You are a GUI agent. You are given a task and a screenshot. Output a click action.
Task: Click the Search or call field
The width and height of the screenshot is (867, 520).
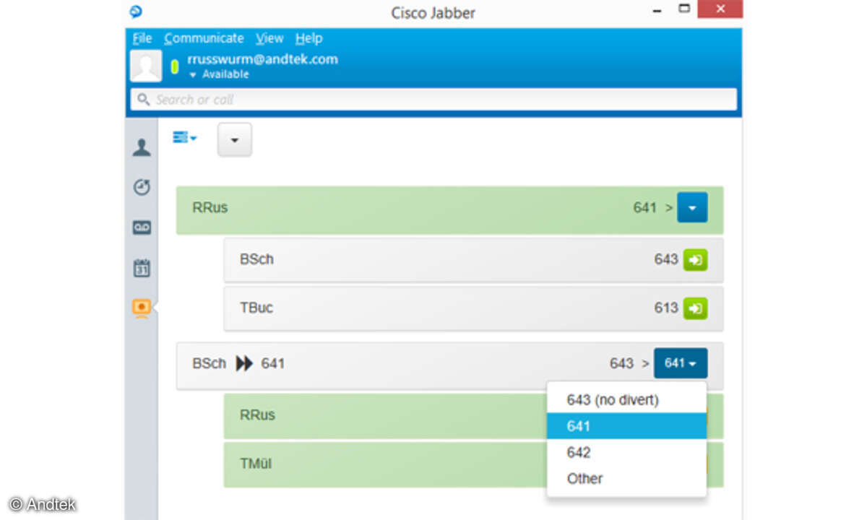[433, 100]
